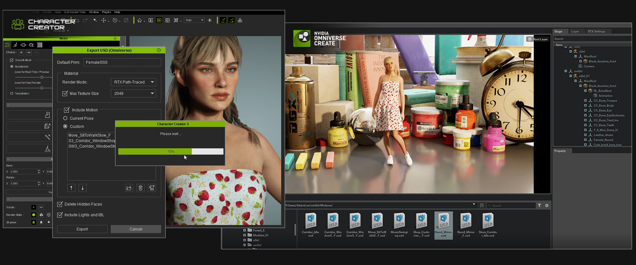Open the Max Texture Size 2048 dropdown
The width and height of the screenshot is (636, 265).
tap(133, 93)
